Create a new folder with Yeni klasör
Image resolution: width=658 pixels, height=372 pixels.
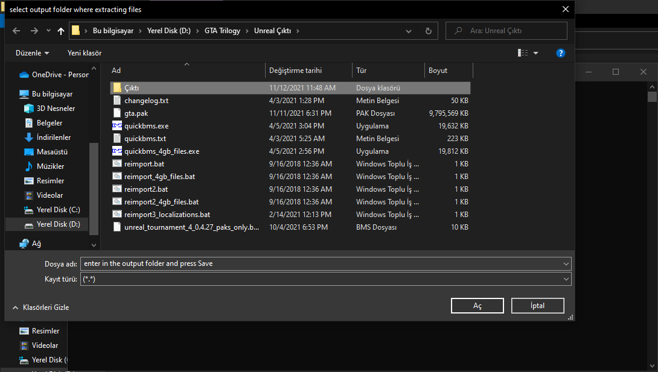[85, 53]
